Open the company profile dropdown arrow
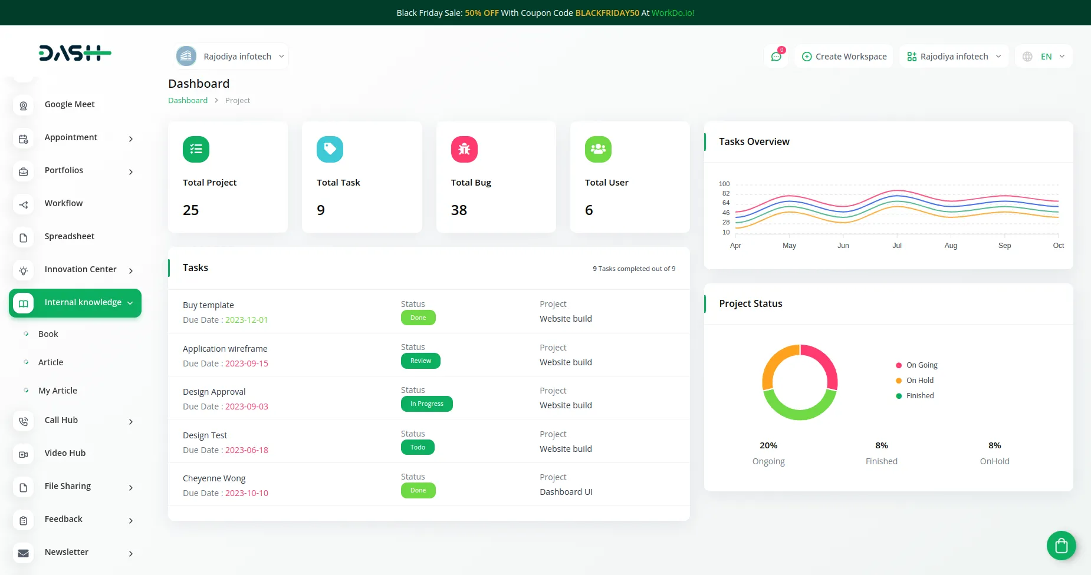1091x575 pixels. point(281,57)
